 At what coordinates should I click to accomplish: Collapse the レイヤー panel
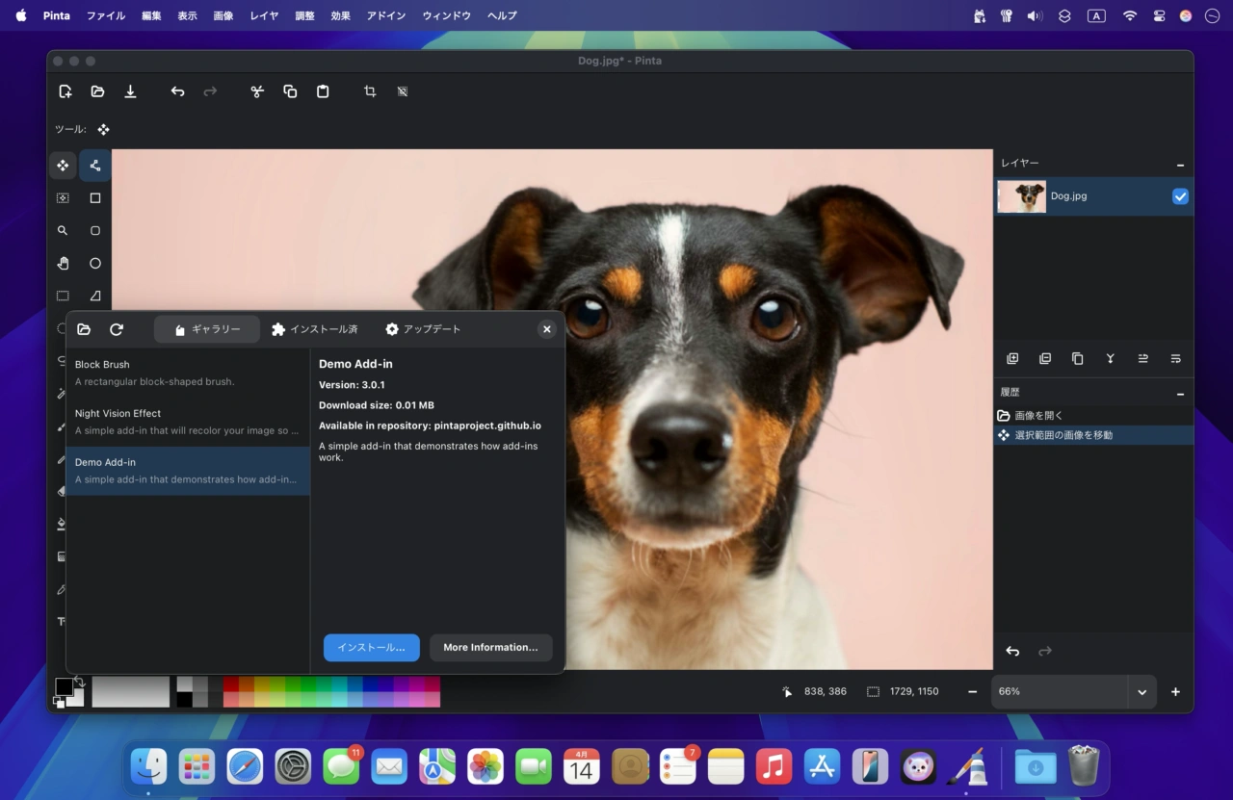[x=1180, y=165]
